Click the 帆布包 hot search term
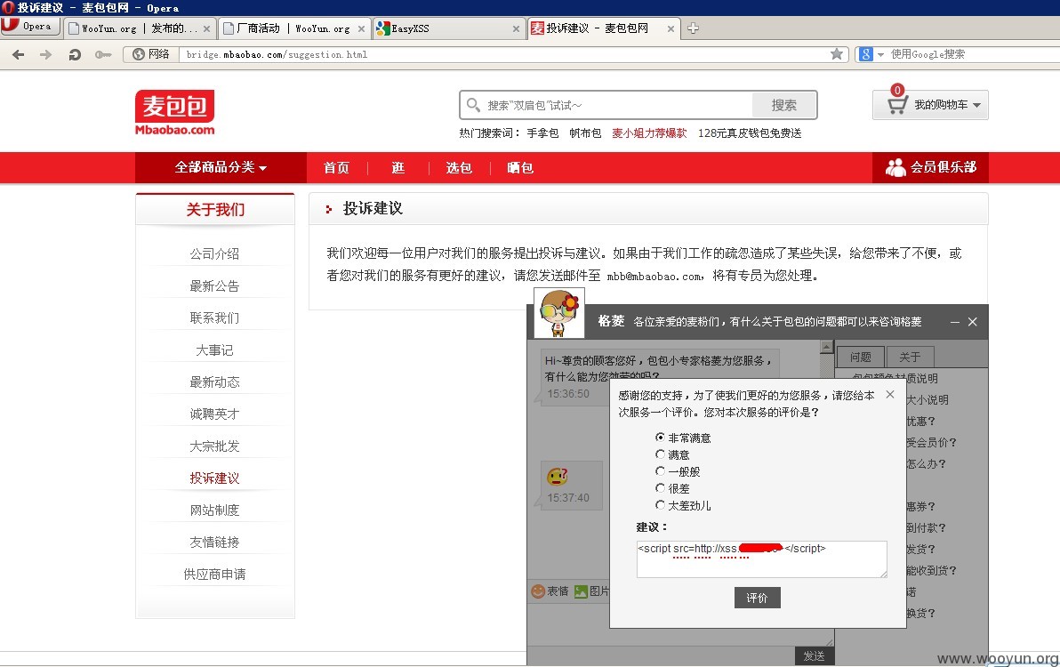The width and height of the screenshot is (1060, 667). click(585, 133)
